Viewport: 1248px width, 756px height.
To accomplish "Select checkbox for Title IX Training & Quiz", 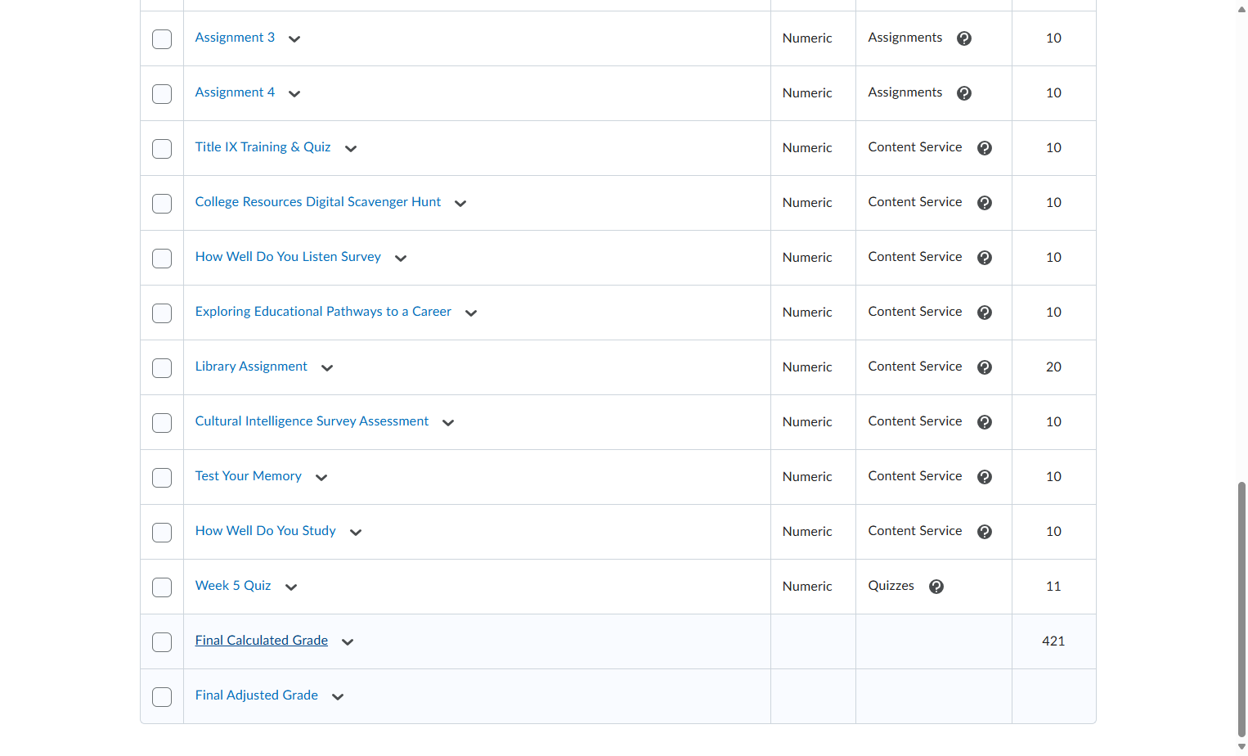I will point(162,149).
